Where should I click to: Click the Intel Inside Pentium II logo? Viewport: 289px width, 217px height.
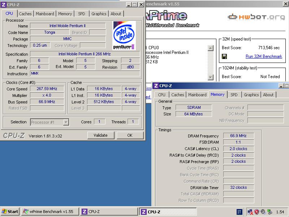click(x=124, y=35)
